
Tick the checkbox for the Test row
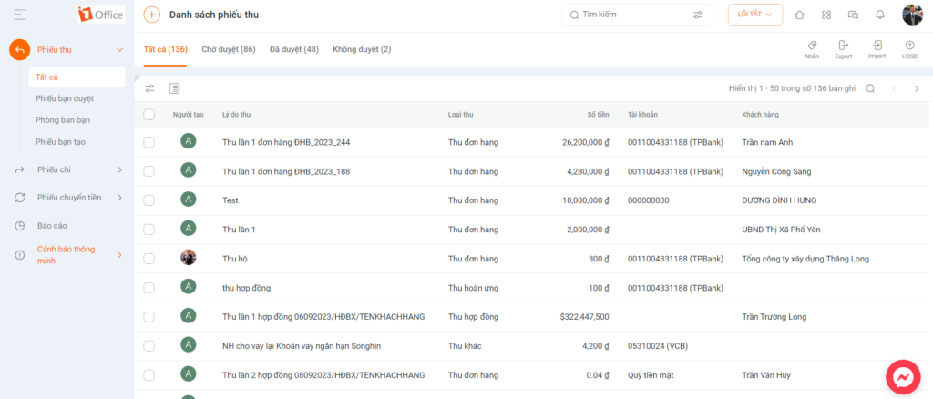(149, 200)
